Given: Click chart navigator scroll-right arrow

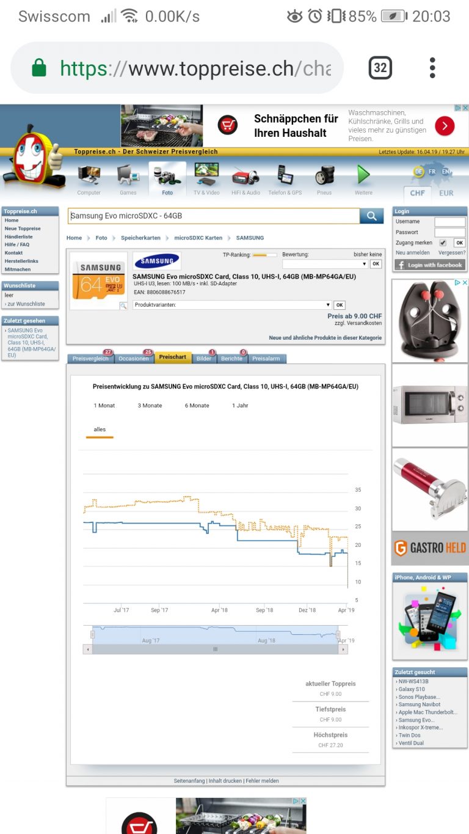Looking at the screenshot, I should (x=343, y=649).
